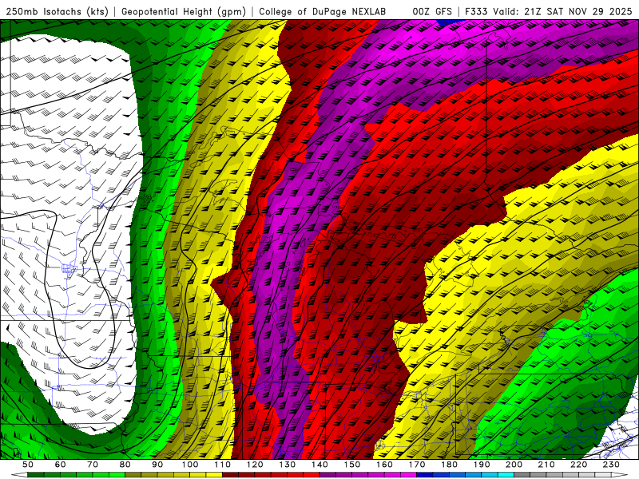
Task: Click the '200' label on the color scale
Action: click(x=514, y=465)
